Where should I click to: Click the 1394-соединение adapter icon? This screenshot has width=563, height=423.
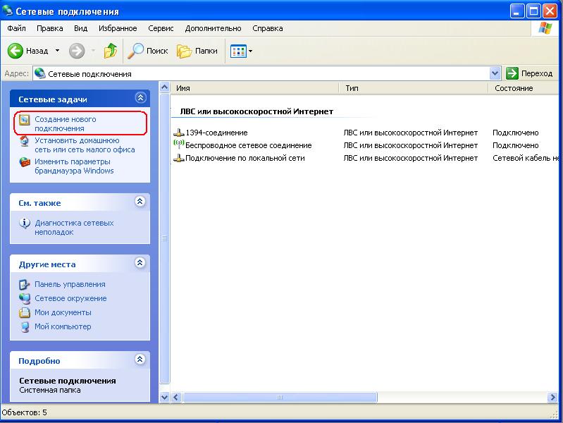click(x=178, y=133)
